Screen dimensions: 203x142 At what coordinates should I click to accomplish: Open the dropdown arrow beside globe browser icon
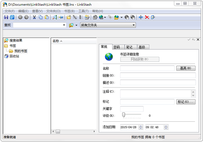(105, 17)
